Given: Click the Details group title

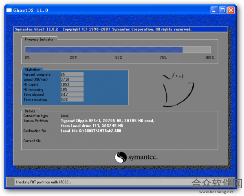Looking at the screenshot, I should (30, 111).
